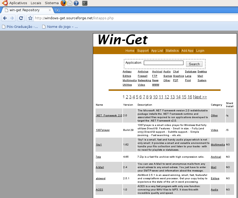Click the Description column header

point(145,105)
